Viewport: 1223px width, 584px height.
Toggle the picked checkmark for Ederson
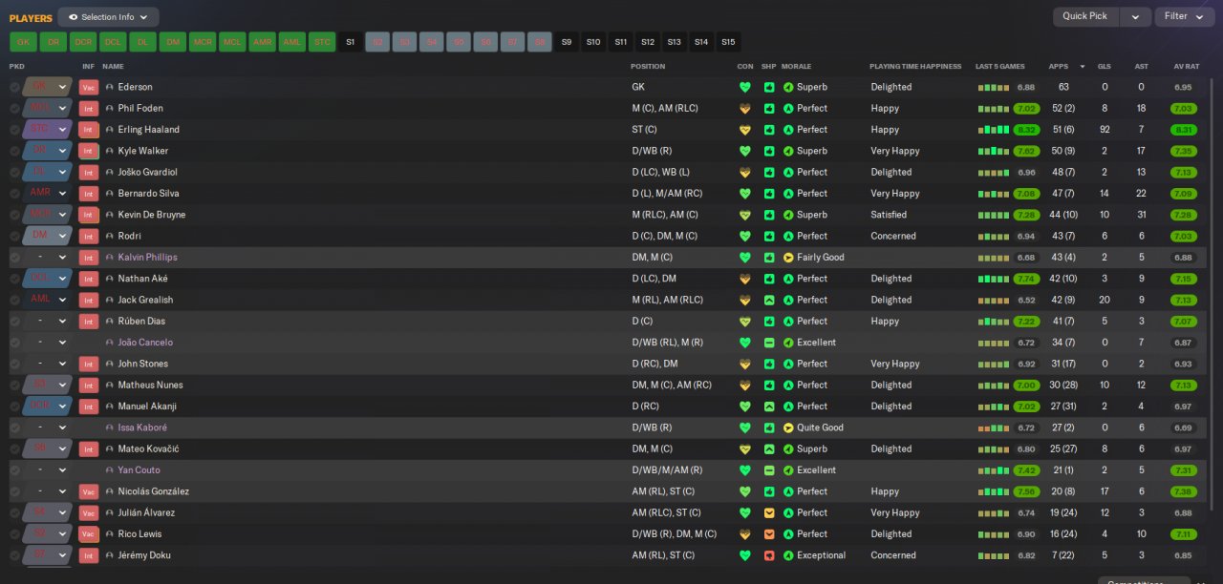pyautogui.click(x=14, y=87)
